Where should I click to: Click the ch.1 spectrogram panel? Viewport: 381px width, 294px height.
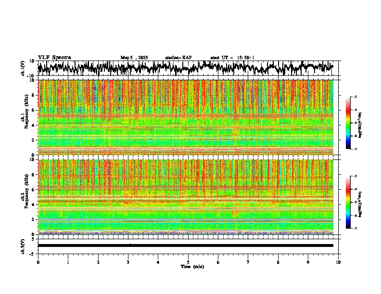pyautogui.click(x=186, y=117)
